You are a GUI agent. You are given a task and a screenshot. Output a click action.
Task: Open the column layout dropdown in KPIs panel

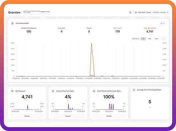[162, 23]
